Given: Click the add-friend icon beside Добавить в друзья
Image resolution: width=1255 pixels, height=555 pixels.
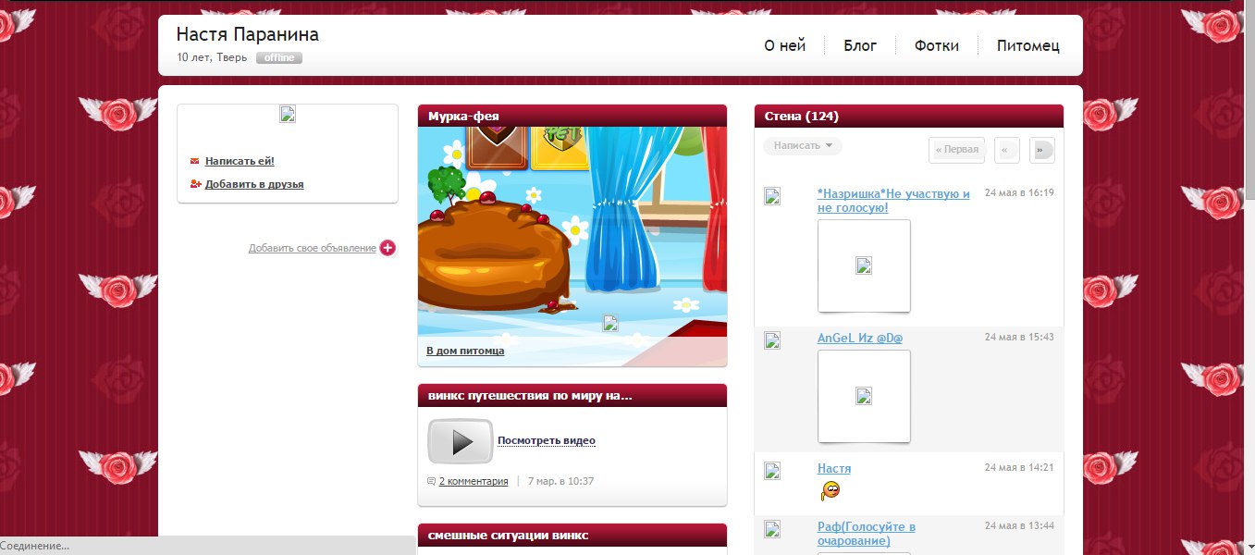Looking at the screenshot, I should pyautogui.click(x=196, y=184).
